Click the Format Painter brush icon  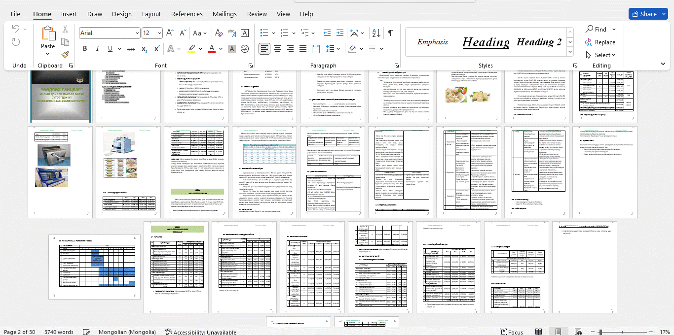coord(65,55)
